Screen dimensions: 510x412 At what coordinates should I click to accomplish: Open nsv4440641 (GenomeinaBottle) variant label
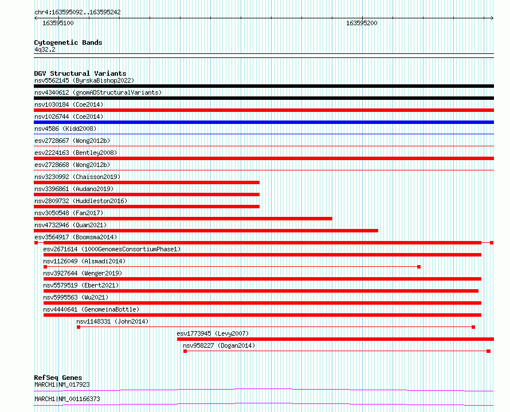(91, 309)
